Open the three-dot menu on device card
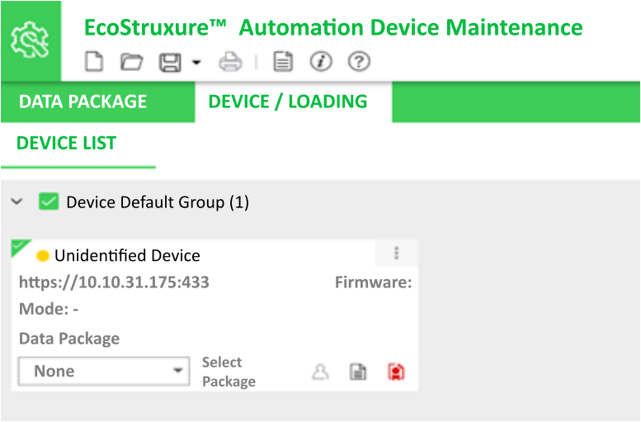 (396, 254)
